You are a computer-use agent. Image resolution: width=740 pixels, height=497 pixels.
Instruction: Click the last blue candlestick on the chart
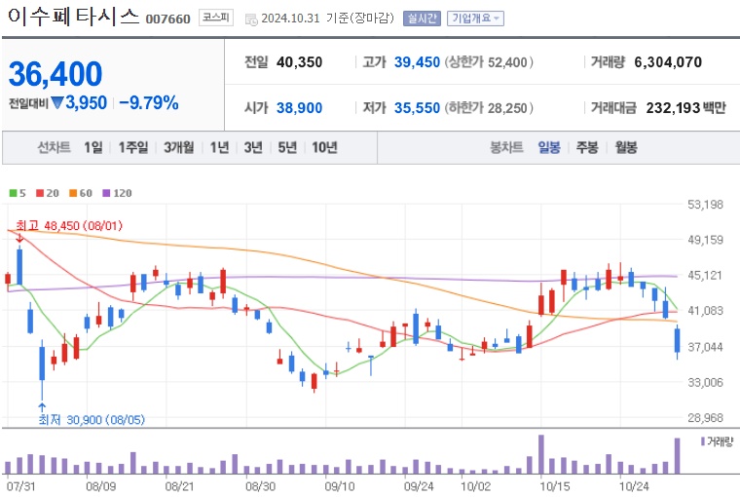[x=678, y=341]
